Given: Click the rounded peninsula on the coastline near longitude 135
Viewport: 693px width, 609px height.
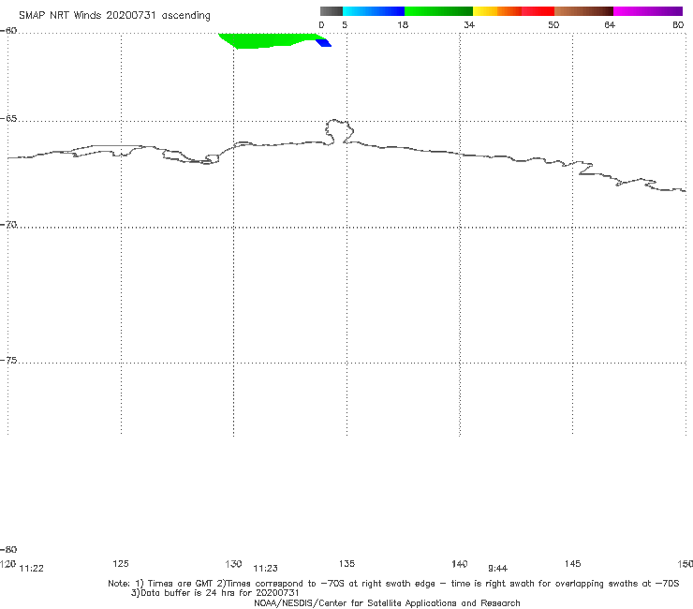Looking at the screenshot, I should (339, 131).
